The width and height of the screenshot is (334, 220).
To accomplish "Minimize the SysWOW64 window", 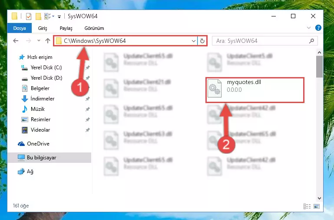I will (x=274, y=16).
